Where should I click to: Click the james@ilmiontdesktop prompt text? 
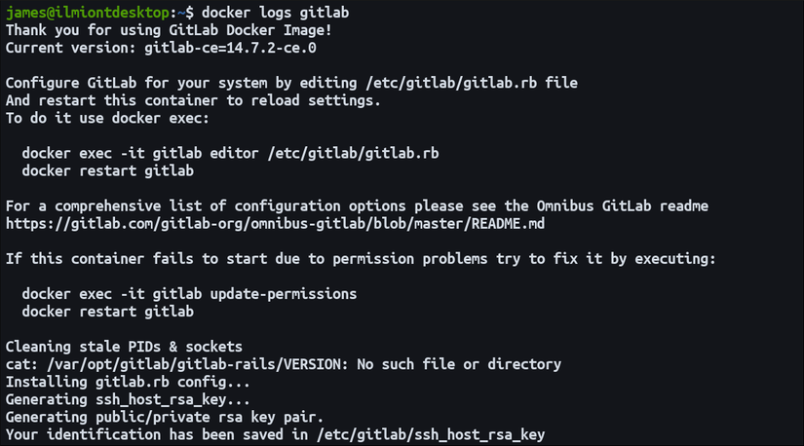[x=88, y=13]
